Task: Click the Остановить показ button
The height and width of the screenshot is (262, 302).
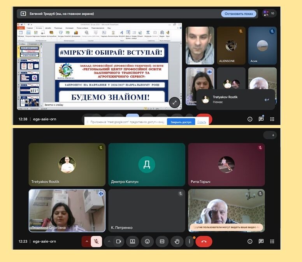Action: (x=239, y=14)
